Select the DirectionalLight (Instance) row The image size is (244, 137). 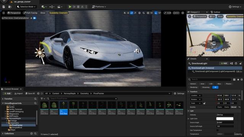click(x=215, y=68)
